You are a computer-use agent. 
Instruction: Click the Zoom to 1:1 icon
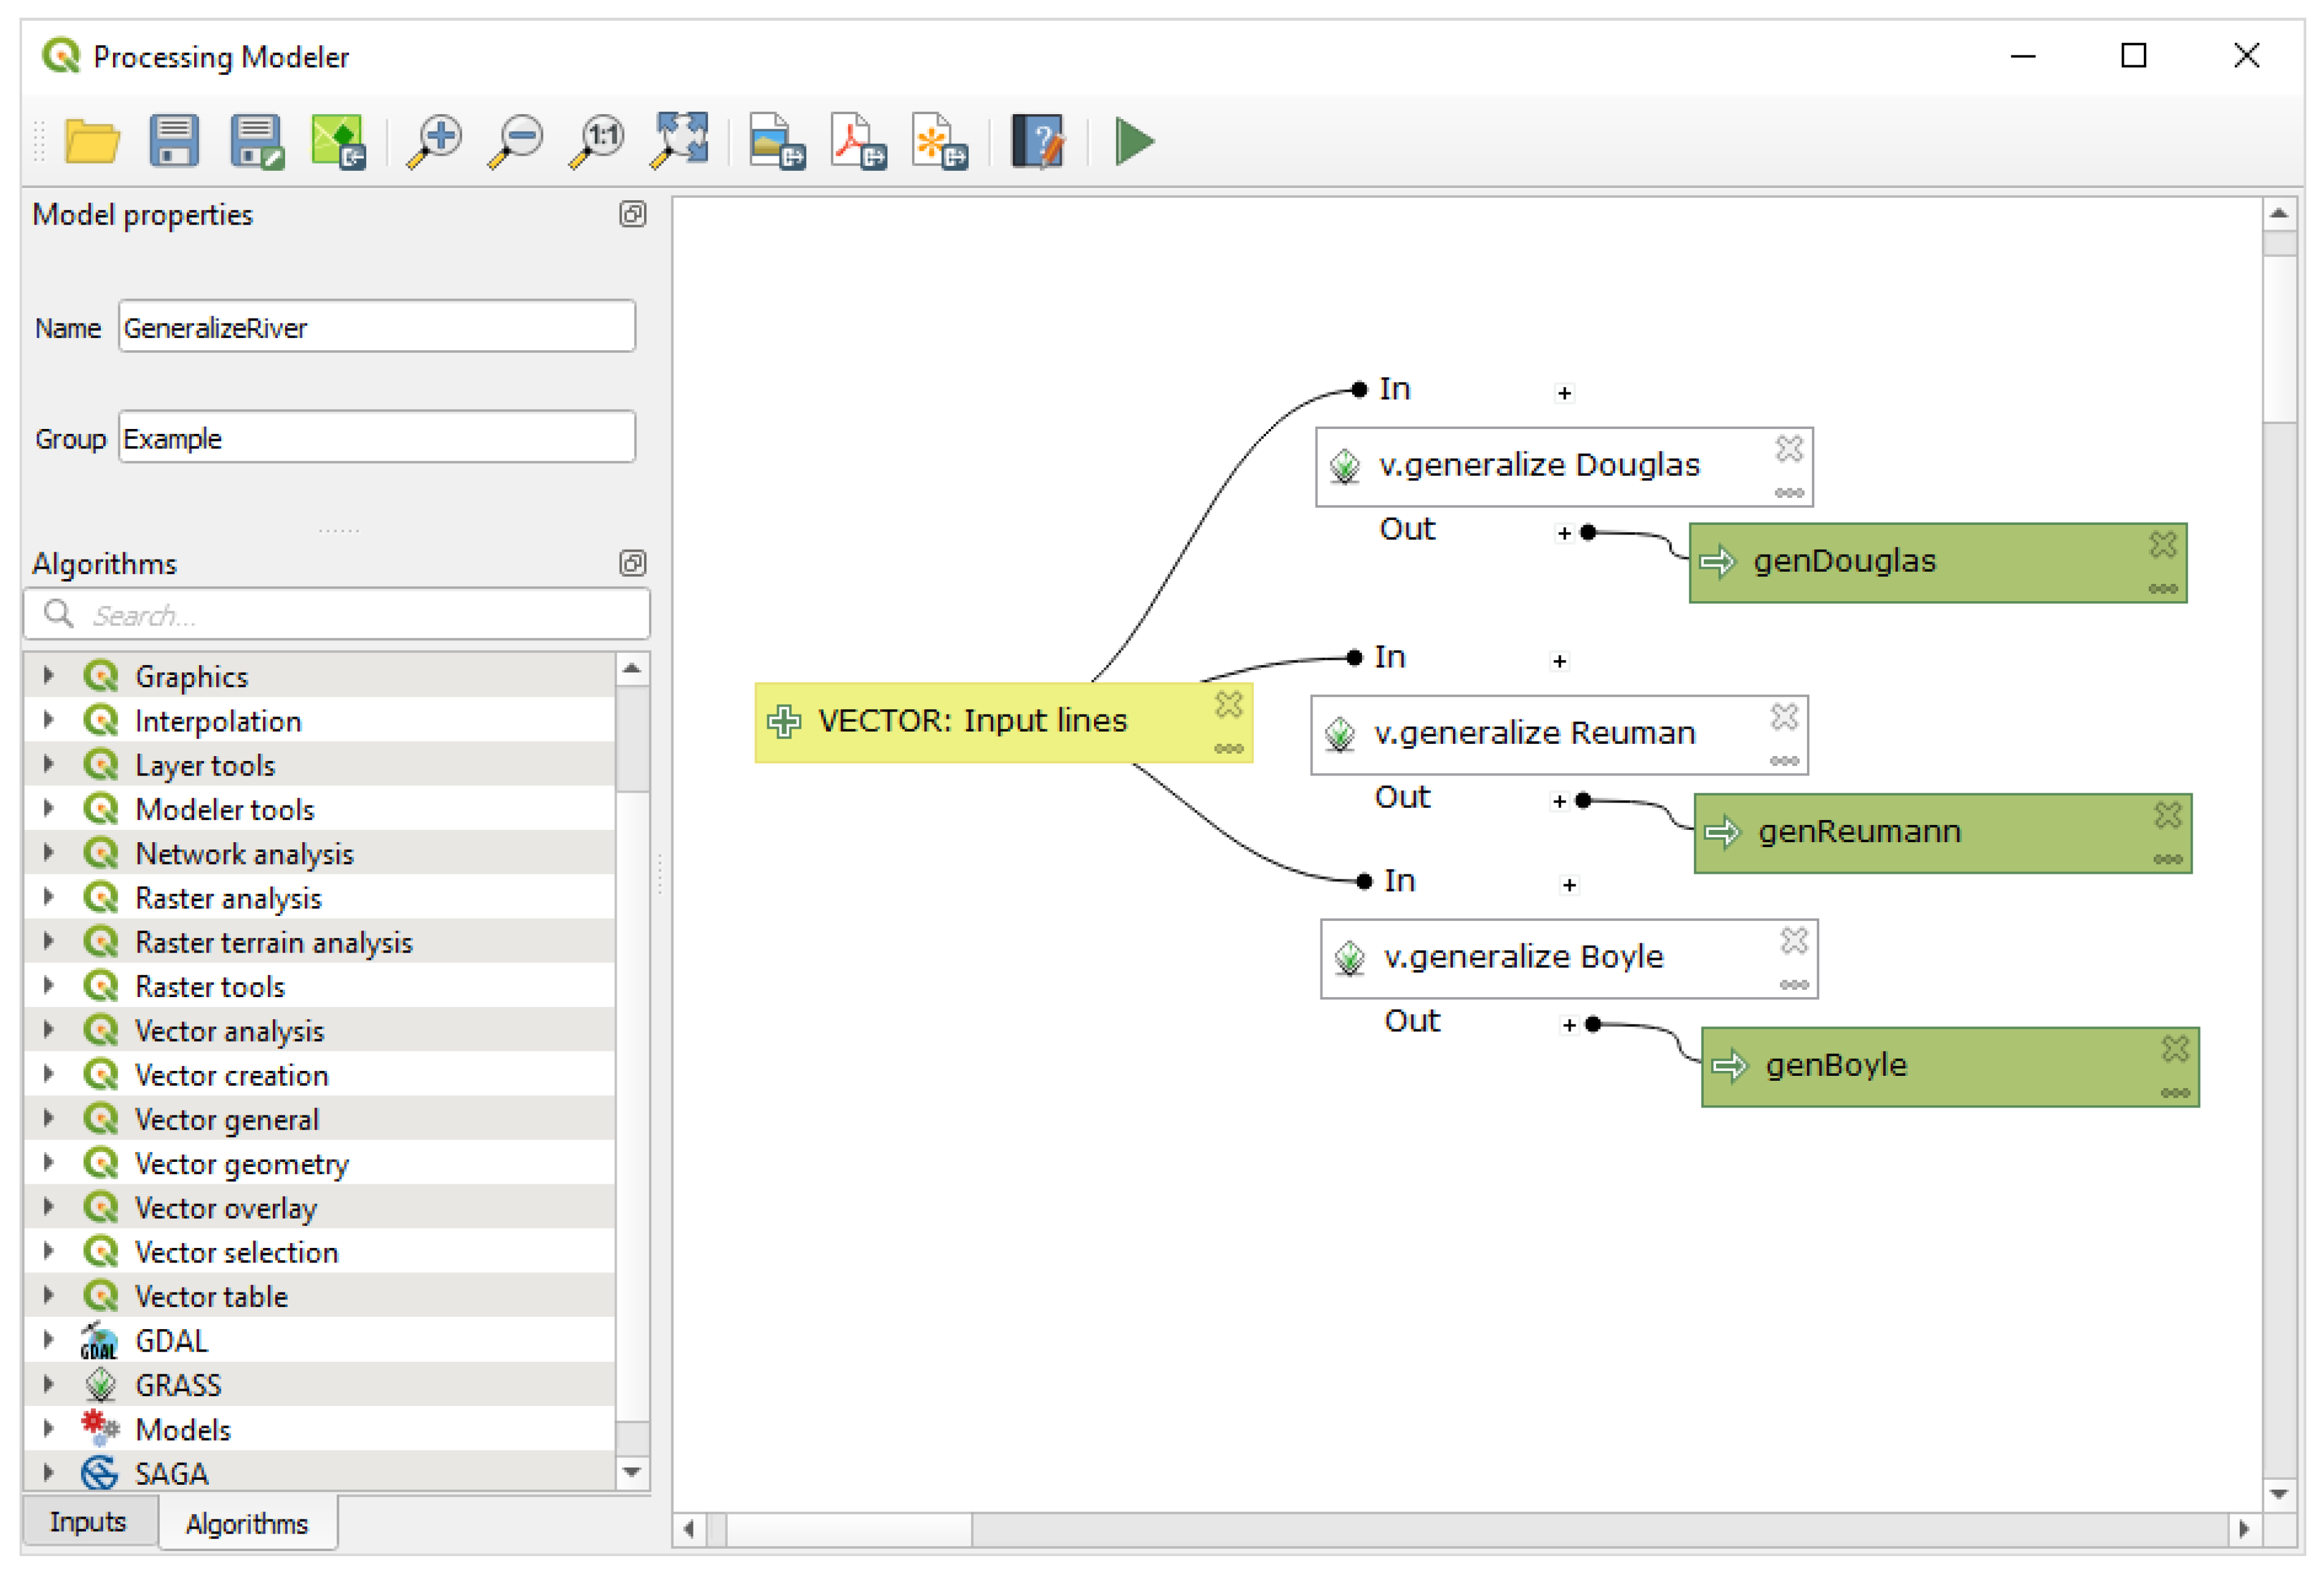point(598,141)
